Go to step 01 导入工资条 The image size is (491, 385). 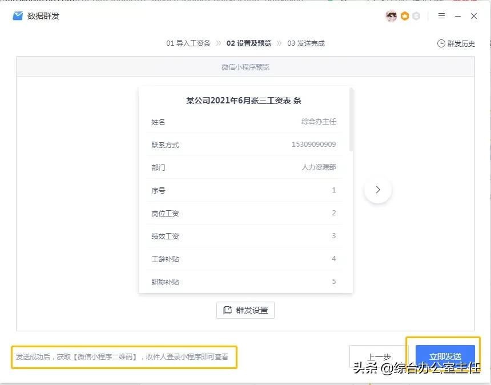188,43
